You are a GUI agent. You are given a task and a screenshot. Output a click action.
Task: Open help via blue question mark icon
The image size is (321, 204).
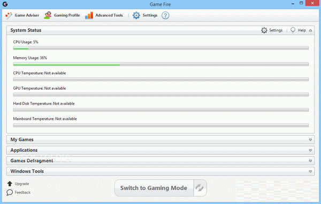click(x=165, y=15)
